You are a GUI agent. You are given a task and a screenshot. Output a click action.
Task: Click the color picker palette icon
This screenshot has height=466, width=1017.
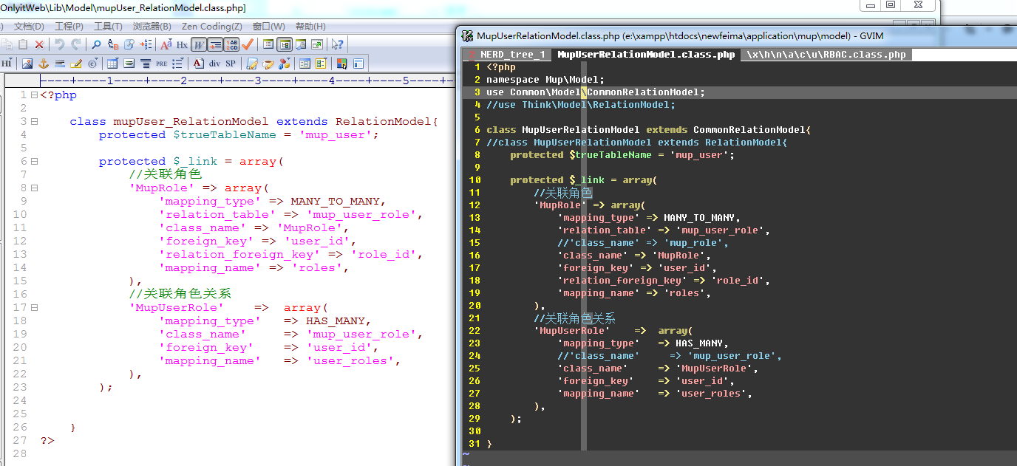tap(341, 64)
